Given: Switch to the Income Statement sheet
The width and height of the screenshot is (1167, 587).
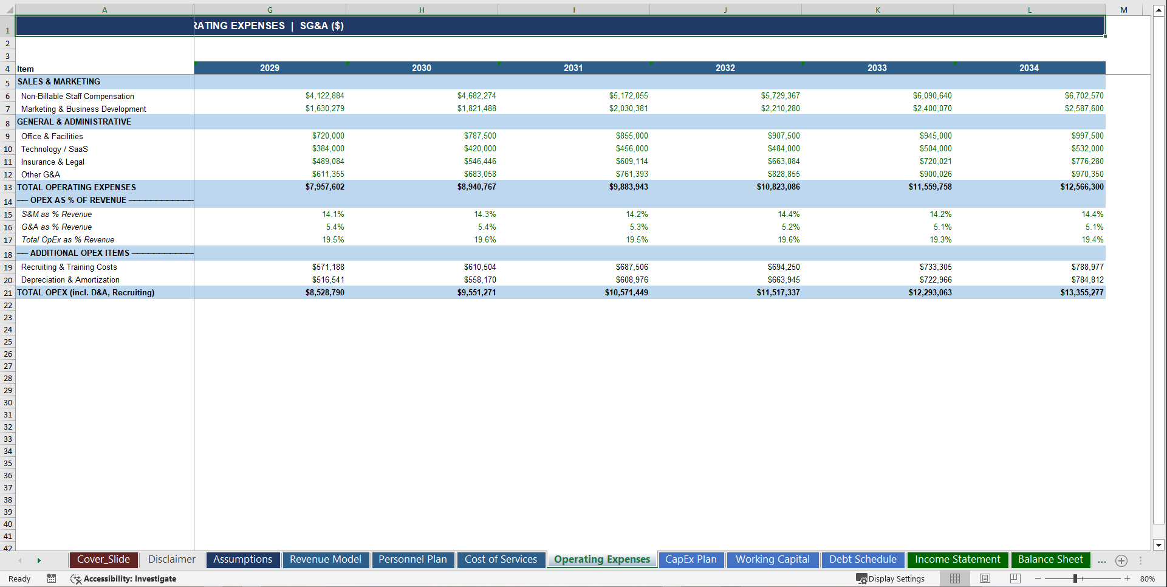Looking at the screenshot, I should (x=958, y=560).
